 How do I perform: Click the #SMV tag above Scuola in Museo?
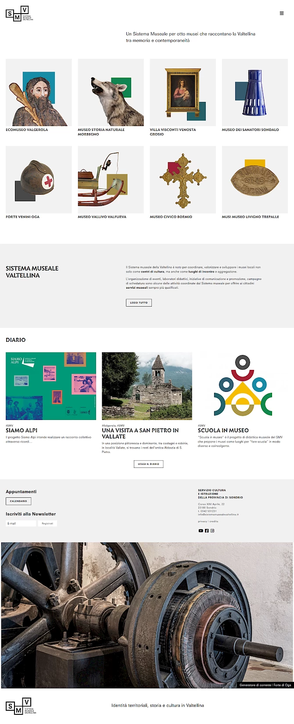[x=201, y=425]
